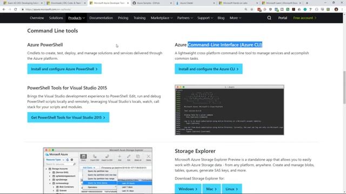Click the highlighted Command-Line Interface (Azure CLI) text

225,45
